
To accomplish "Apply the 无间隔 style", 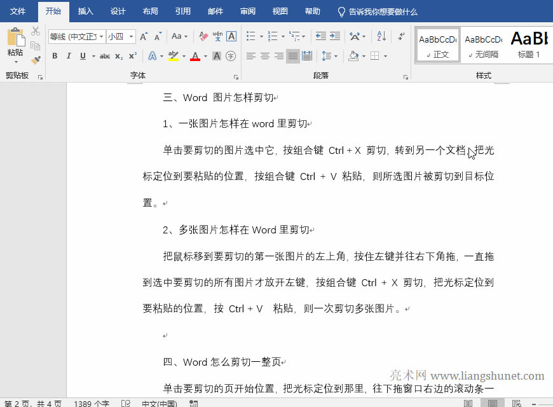I will click(x=484, y=45).
